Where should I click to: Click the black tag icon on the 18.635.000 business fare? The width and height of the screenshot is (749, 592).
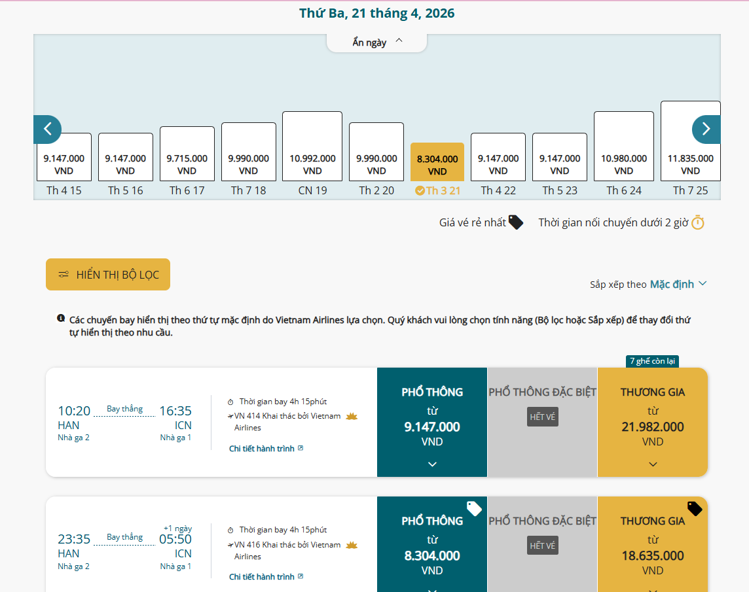pyautogui.click(x=695, y=509)
